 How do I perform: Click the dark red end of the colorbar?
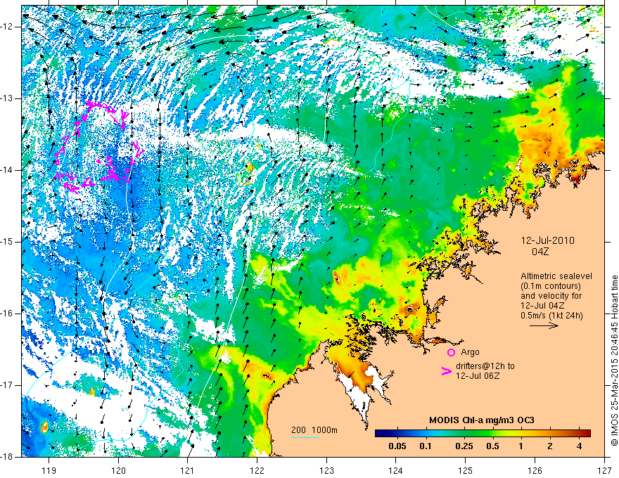[587, 433]
